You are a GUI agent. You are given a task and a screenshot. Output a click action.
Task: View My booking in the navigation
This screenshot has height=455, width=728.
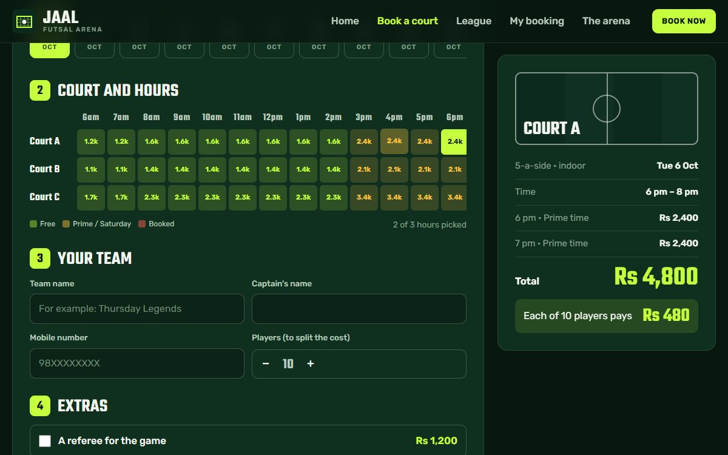pyautogui.click(x=537, y=21)
